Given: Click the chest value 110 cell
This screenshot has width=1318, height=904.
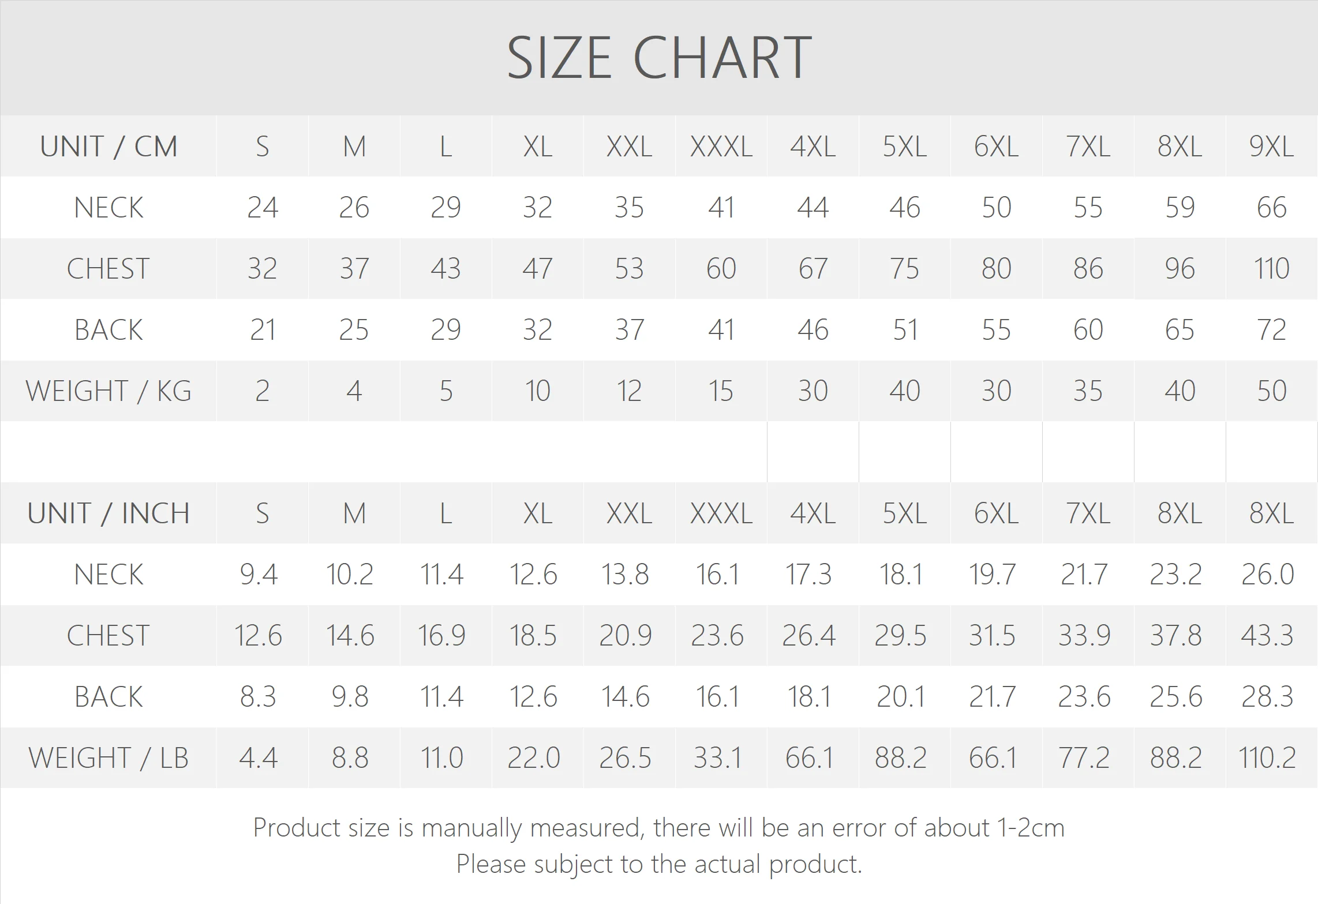Looking at the screenshot, I should point(1271,269).
